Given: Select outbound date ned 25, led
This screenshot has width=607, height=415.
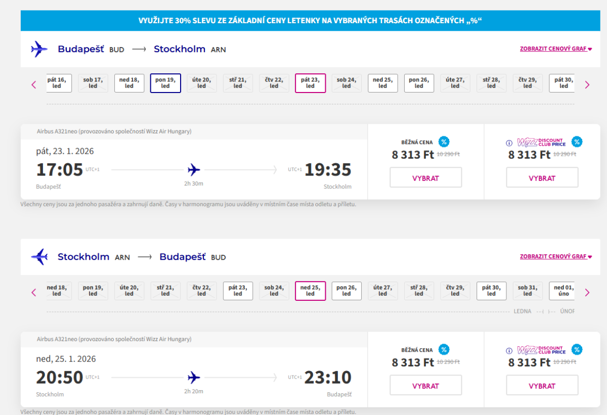Looking at the screenshot, I should (382, 83).
